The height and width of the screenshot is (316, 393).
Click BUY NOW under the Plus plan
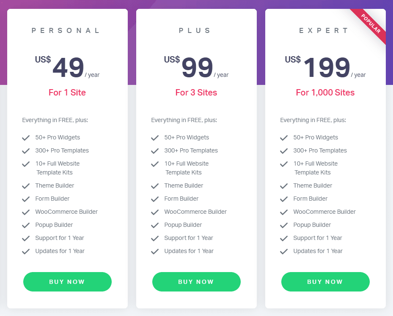(196, 282)
